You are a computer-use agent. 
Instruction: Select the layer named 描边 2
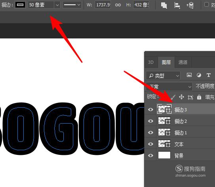coord(181,121)
